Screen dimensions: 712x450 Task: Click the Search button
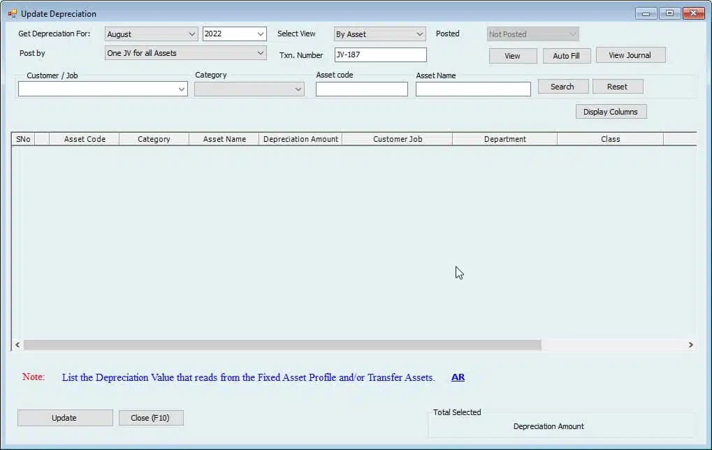click(562, 87)
